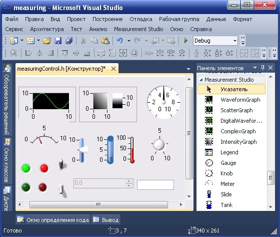
Task: Open the toolbox panel options dropdown arrow
Action: 255,68
